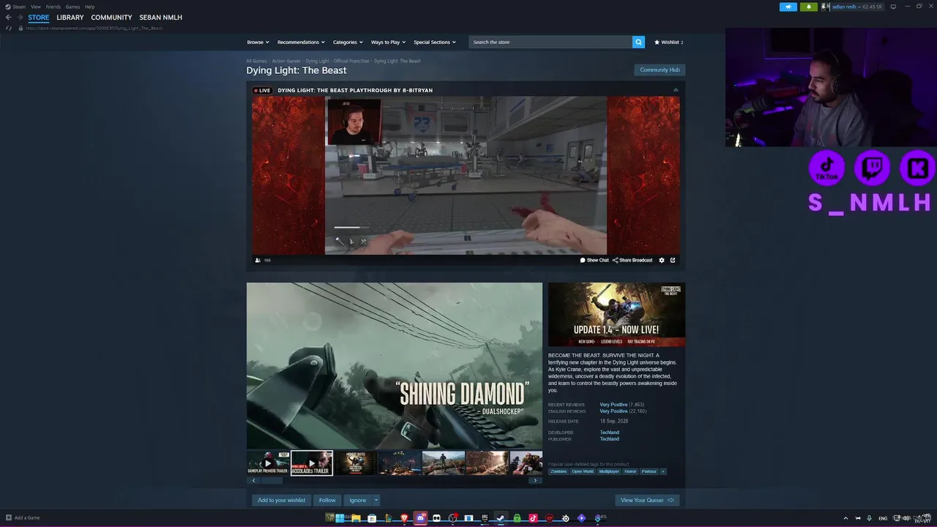Image resolution: width=937 pixels, height=527 pixels.
Task: Reload the store page with the refresh icon
Action: (9, 28)
